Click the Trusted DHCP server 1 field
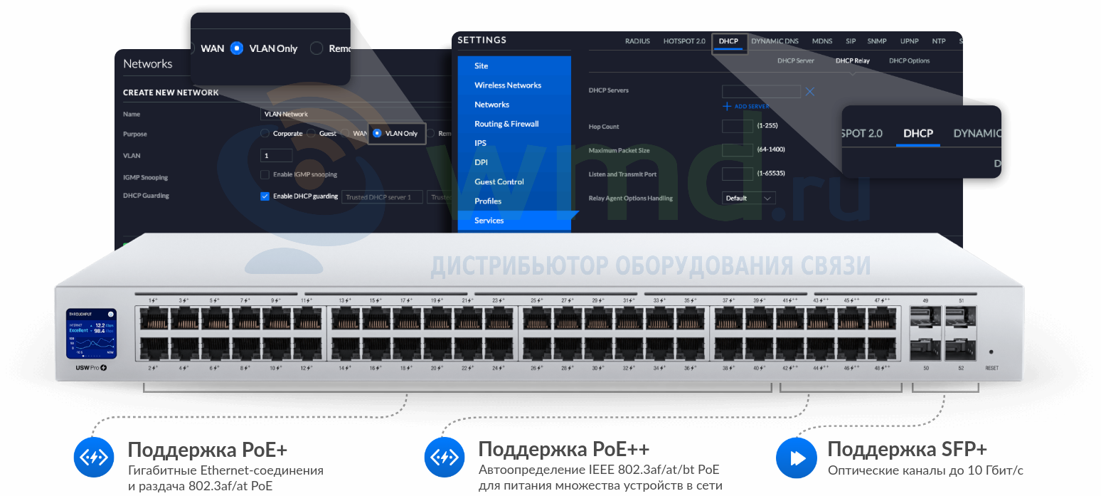Viewport: 1101px width, 496px height. click(382, 197)
